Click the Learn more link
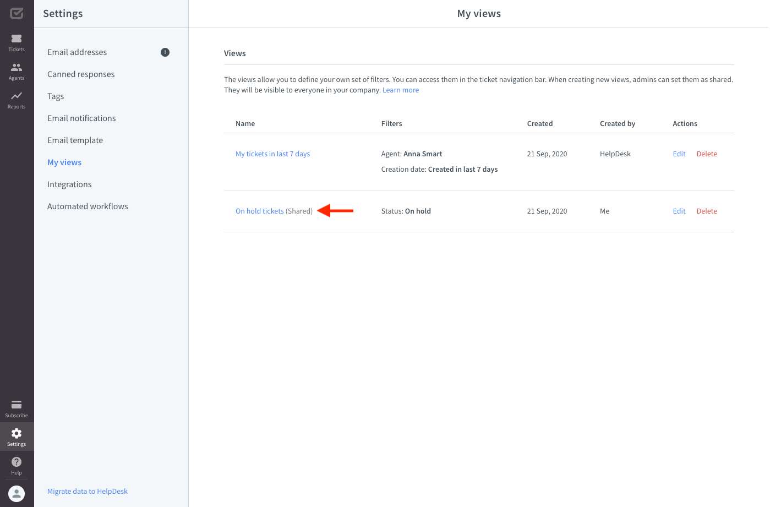The image size is (770, 507). 400,89
